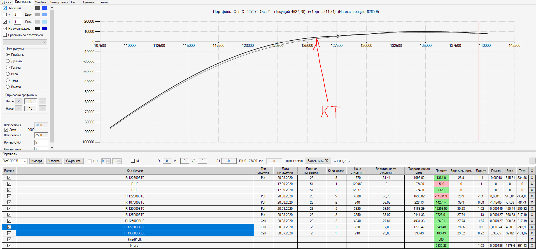
Task: Pick the light blue +1 Дней color swatch
Action: pos(45,22)
